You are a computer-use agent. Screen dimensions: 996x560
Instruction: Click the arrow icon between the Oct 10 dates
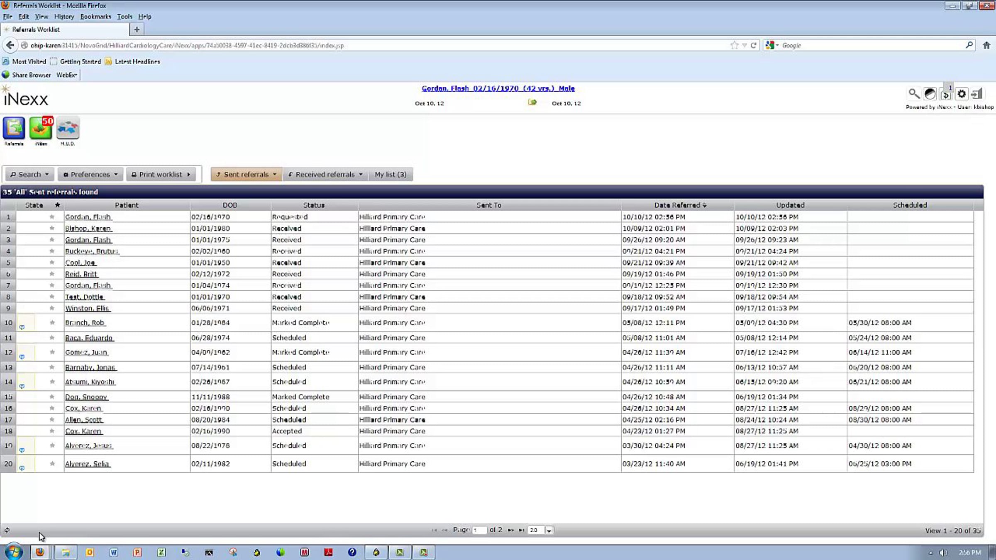pyautogui.click(x=532, y=102)
